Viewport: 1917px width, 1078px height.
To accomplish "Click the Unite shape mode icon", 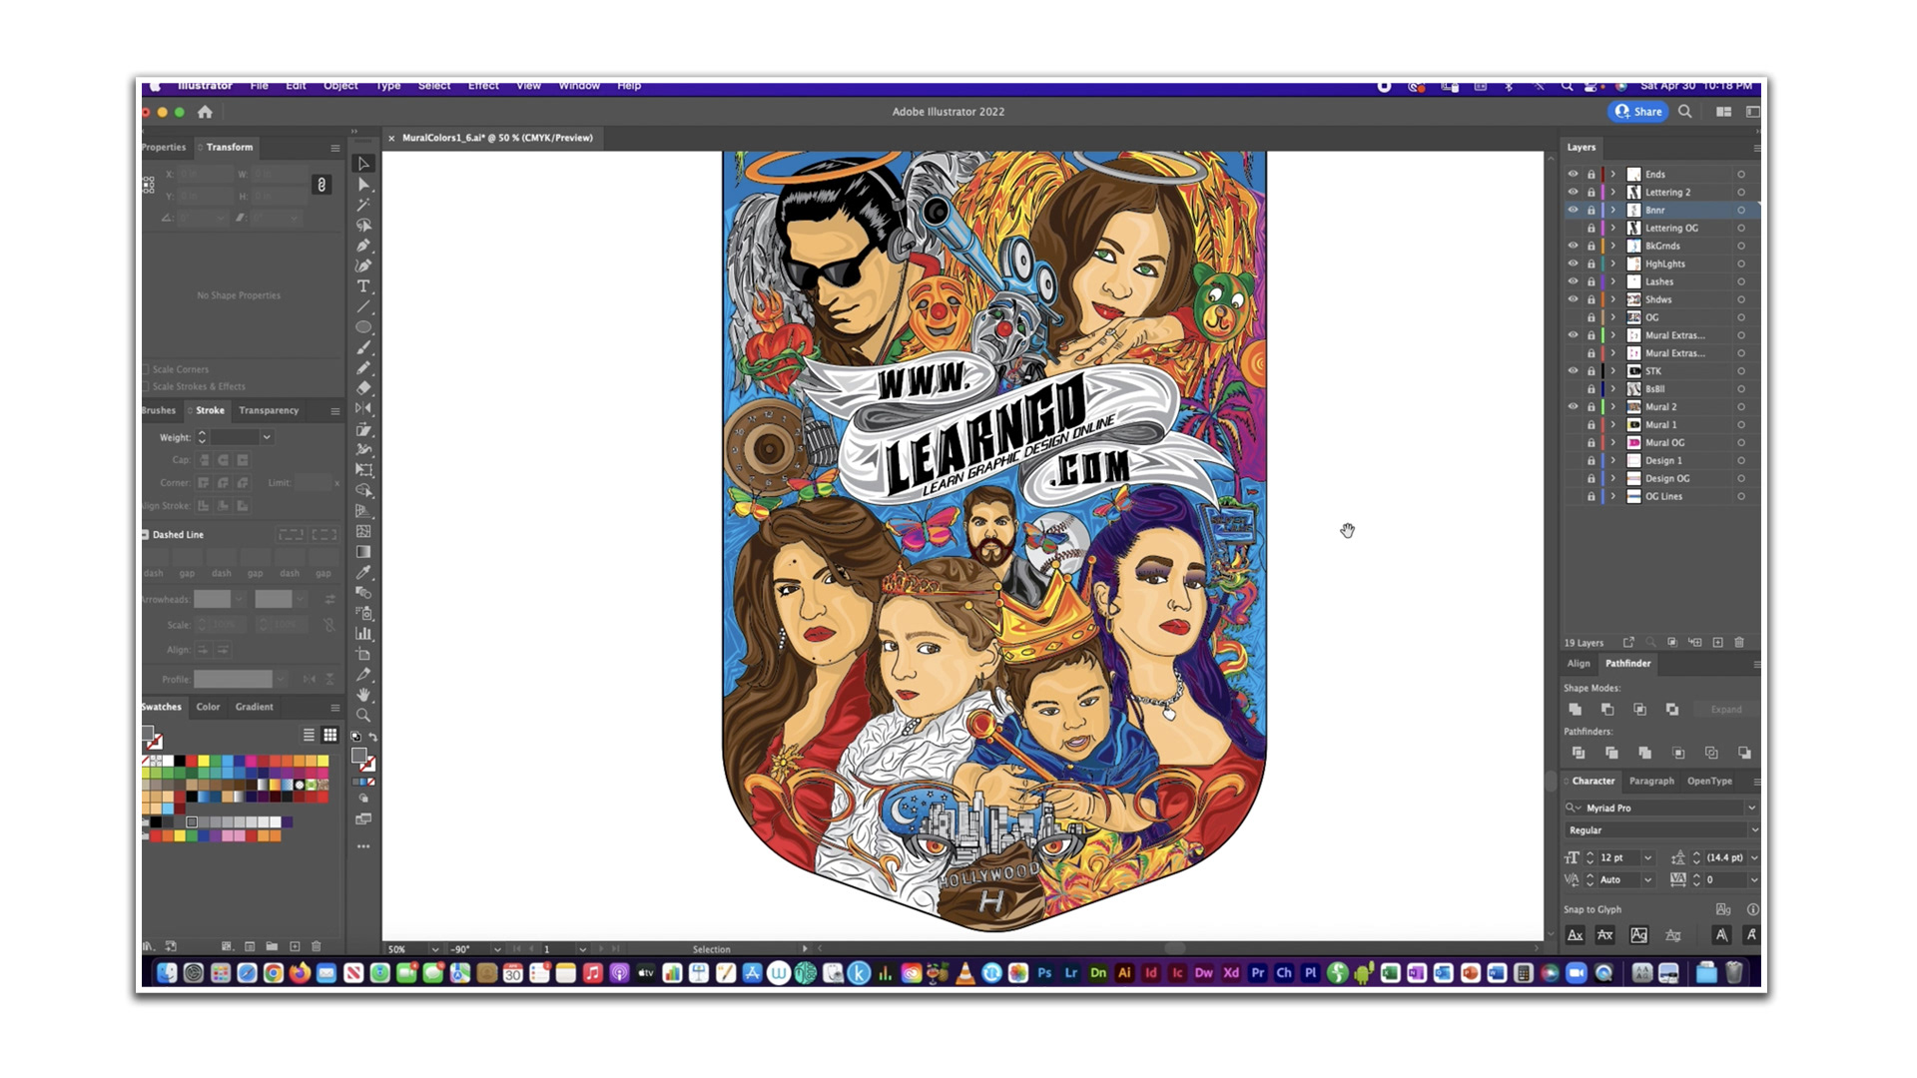I will coord(1576,710).
